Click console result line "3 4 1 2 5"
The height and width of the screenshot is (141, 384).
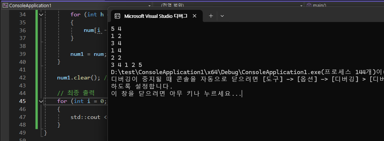tap(126, 65)
